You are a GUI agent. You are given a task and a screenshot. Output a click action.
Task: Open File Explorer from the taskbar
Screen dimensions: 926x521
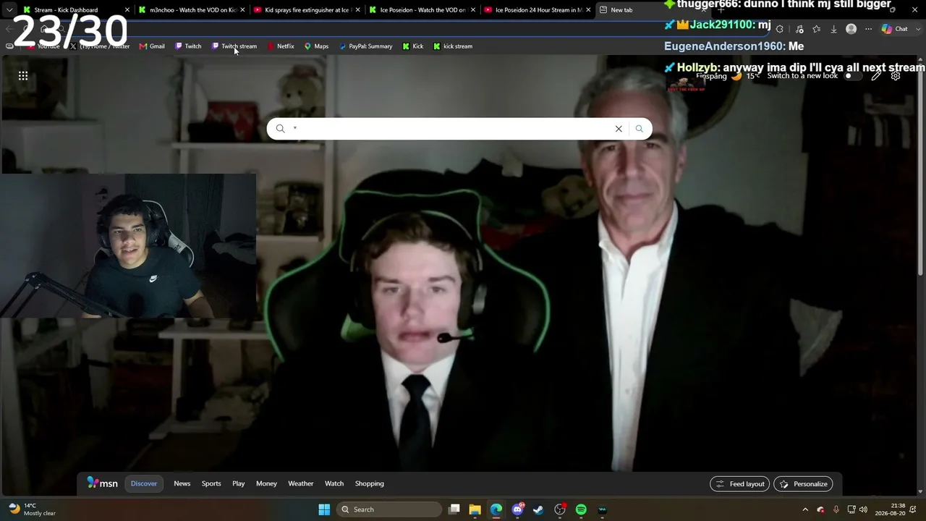(x=475, y=509)
